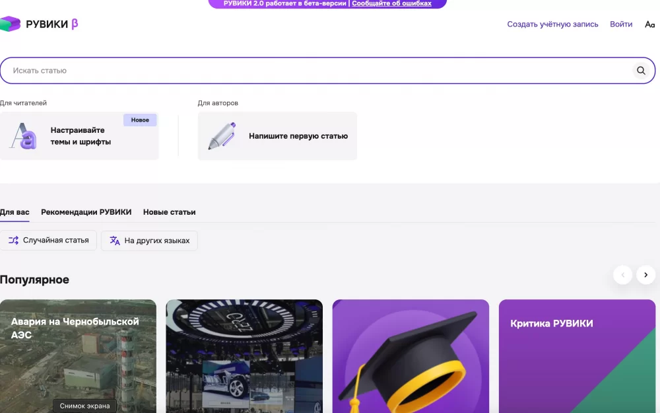Click the stylized letter A fonts icon
The width and height of the screenshot is (660, 413).
[23, 136]
